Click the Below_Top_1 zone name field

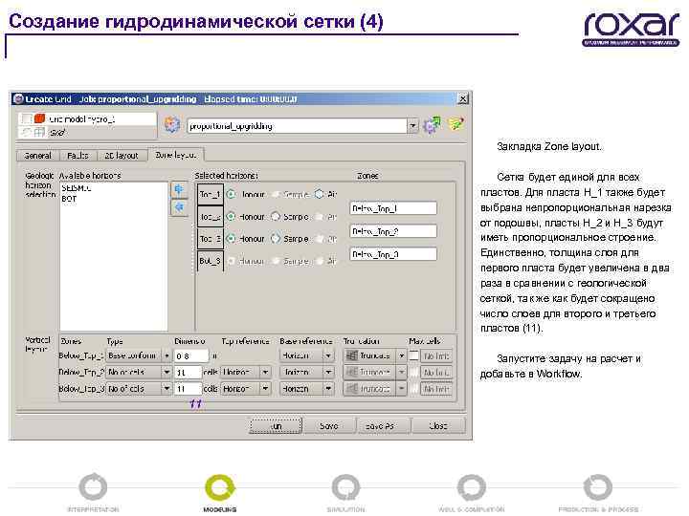(393, 208)
